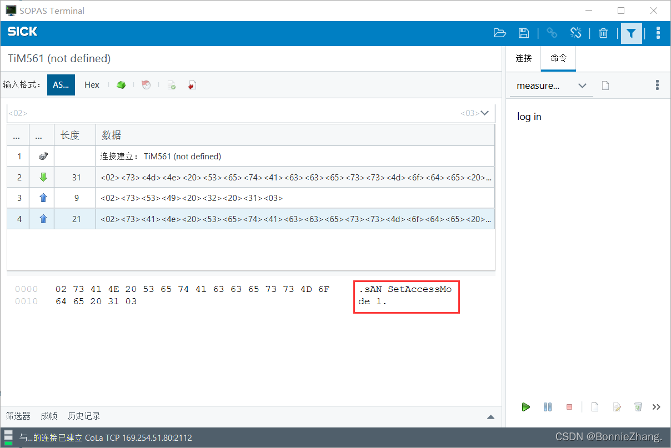Click the 数据 column header

295,135
